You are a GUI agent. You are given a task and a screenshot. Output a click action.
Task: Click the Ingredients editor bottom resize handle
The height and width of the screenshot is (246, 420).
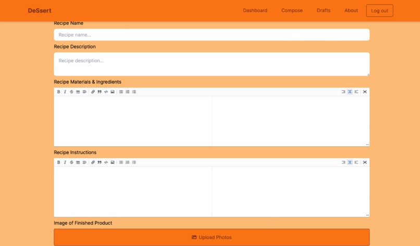pyautogui.click(x=367, y=145)
